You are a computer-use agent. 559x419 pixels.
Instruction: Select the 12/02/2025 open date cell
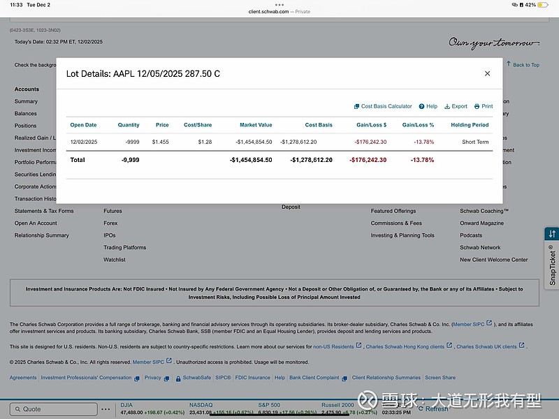click(84, 142)
